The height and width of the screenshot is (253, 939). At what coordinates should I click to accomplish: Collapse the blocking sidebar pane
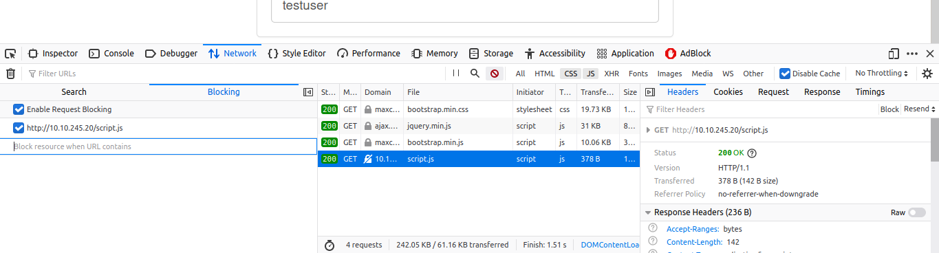tap(308, 92)
